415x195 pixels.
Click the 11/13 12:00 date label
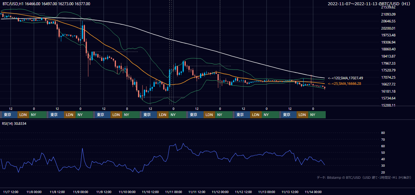click(x=290, y=192)
